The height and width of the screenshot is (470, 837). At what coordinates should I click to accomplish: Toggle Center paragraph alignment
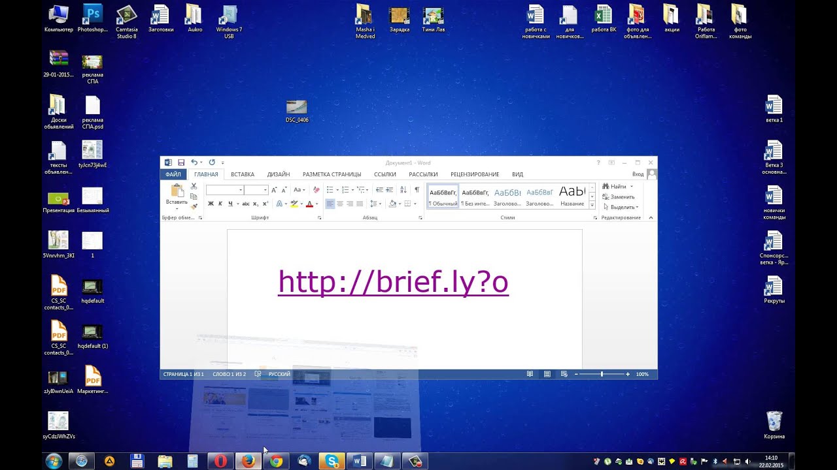[340, 204]
